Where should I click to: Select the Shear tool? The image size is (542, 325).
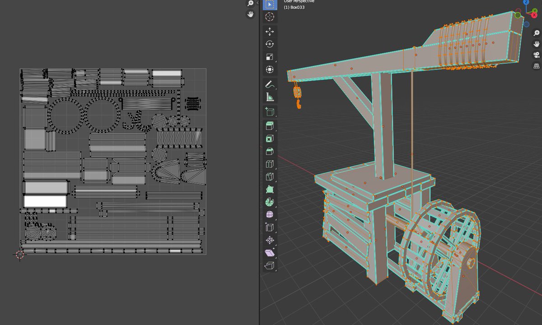pos(270,252)
